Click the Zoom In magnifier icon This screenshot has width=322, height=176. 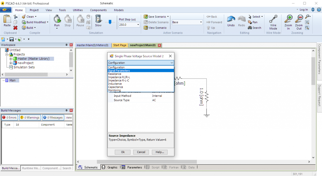(x=288, y=19)
